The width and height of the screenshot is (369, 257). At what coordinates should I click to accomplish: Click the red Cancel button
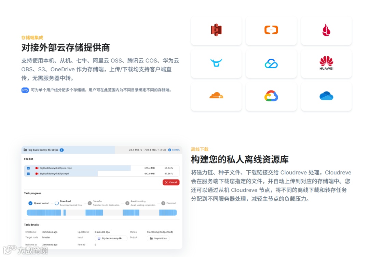[171, 182]
